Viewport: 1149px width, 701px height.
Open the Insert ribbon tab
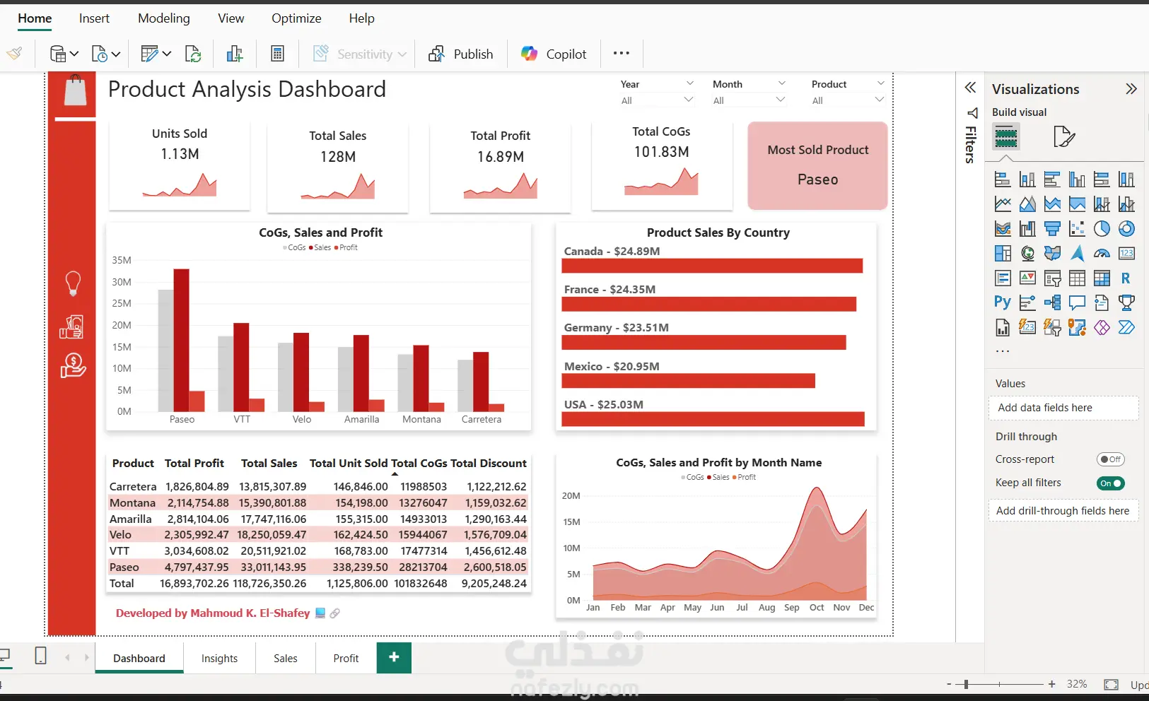94,18
